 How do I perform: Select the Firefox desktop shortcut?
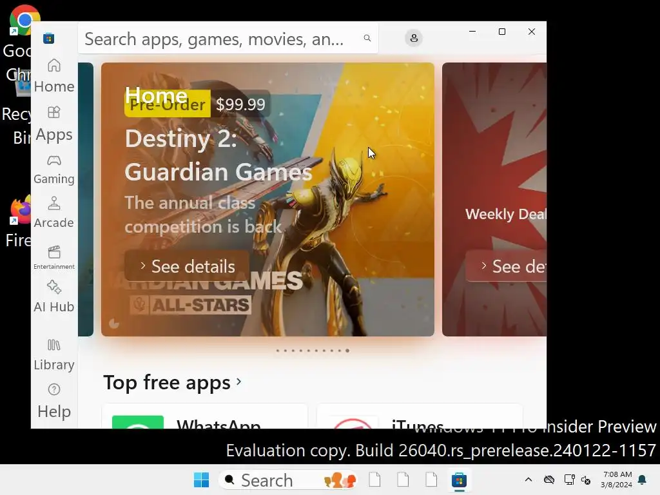[x=17, y=222]
